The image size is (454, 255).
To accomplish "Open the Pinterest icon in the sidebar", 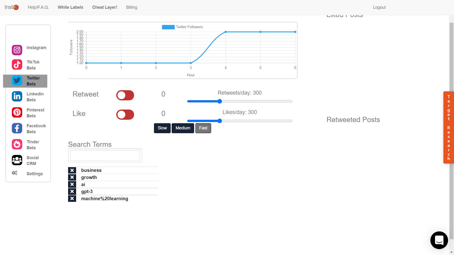I will pos(17,112).
